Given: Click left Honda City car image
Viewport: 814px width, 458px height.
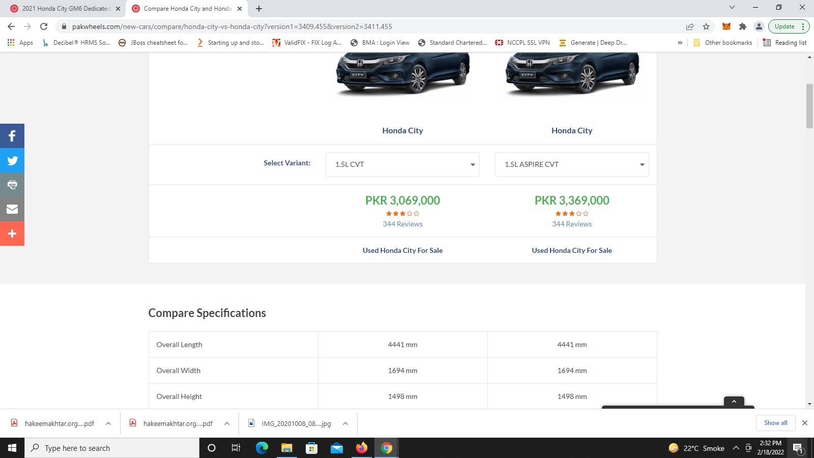Looking at the screenshot, I should [x=402, y=74].
